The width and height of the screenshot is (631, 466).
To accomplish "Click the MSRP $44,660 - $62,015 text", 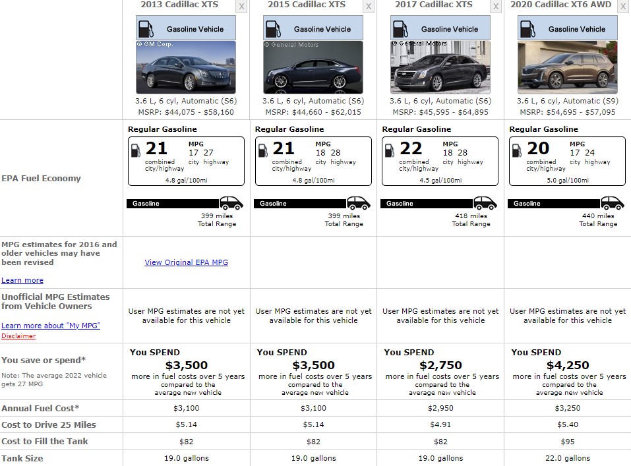I will tap(313, 112).
